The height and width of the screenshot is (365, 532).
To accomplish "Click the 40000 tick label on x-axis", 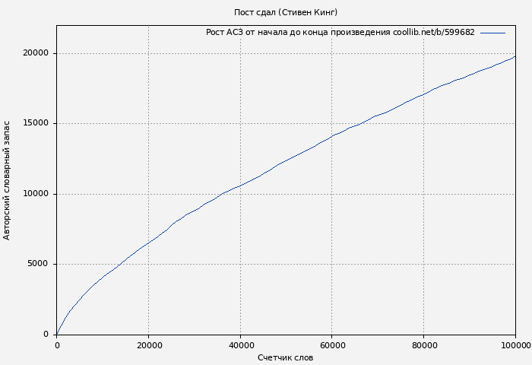I will pyautogui.click(x=240, y=345).
